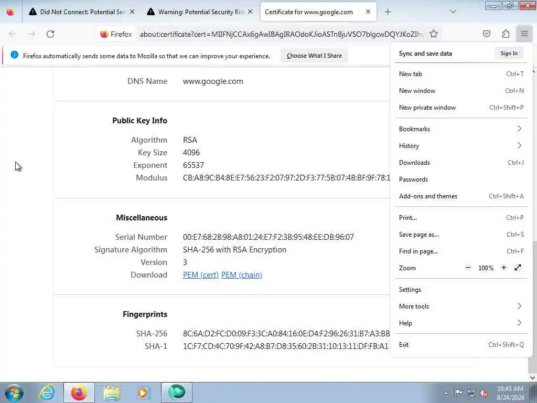The image size is (537, 403).
Task: Click the Firefox taskbar icon
Action: coord(79,393)
